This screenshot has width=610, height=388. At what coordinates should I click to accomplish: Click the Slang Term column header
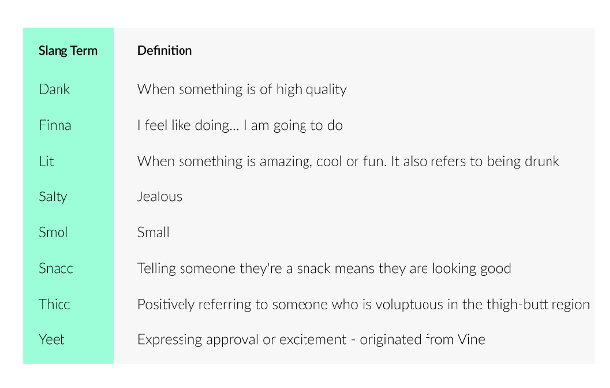pos(68,51)
